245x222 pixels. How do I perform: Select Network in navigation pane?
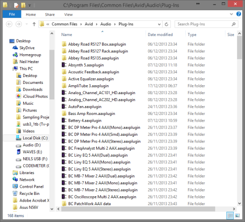(x=27, y=180)
